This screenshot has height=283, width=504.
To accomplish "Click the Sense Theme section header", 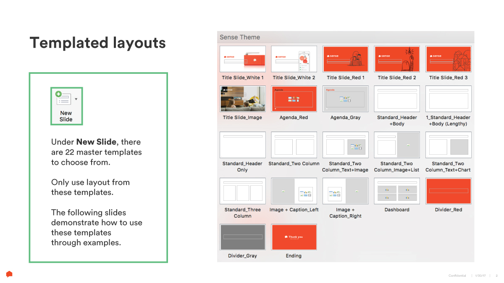I will (x=240, y=37).
